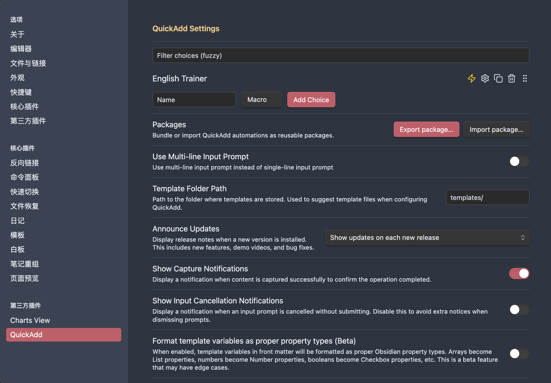Select QuickAdd in sidebar
The image size is (551, 383).
coord(64,335)
